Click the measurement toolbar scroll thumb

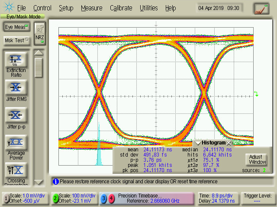39,68
